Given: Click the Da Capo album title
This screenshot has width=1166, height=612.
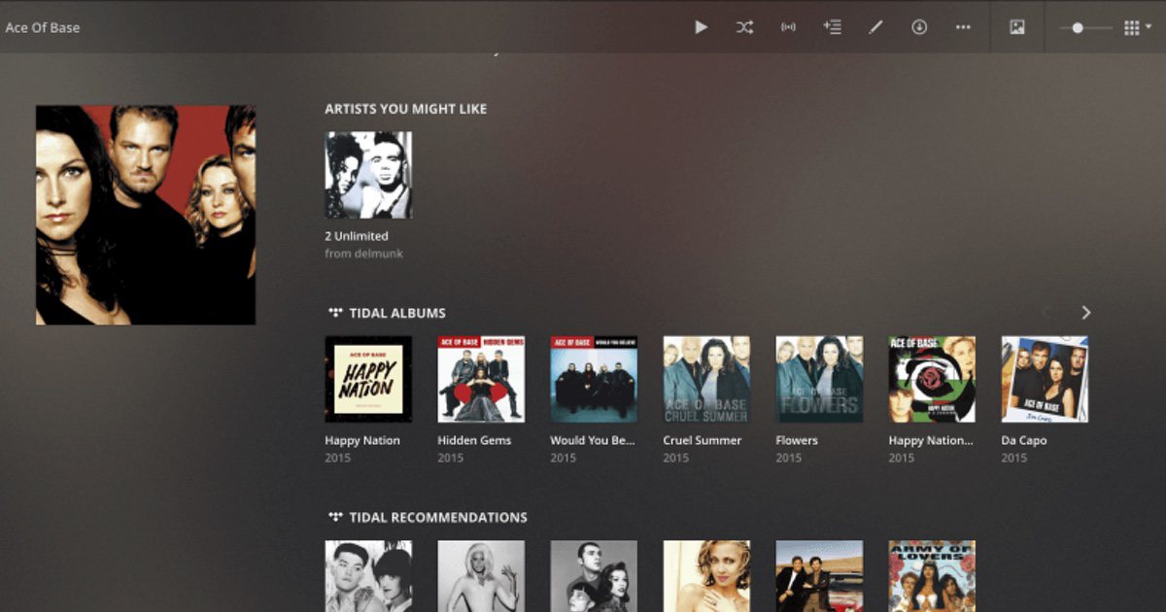Looking at the screenshot, I should click(x=1024, y=440).
